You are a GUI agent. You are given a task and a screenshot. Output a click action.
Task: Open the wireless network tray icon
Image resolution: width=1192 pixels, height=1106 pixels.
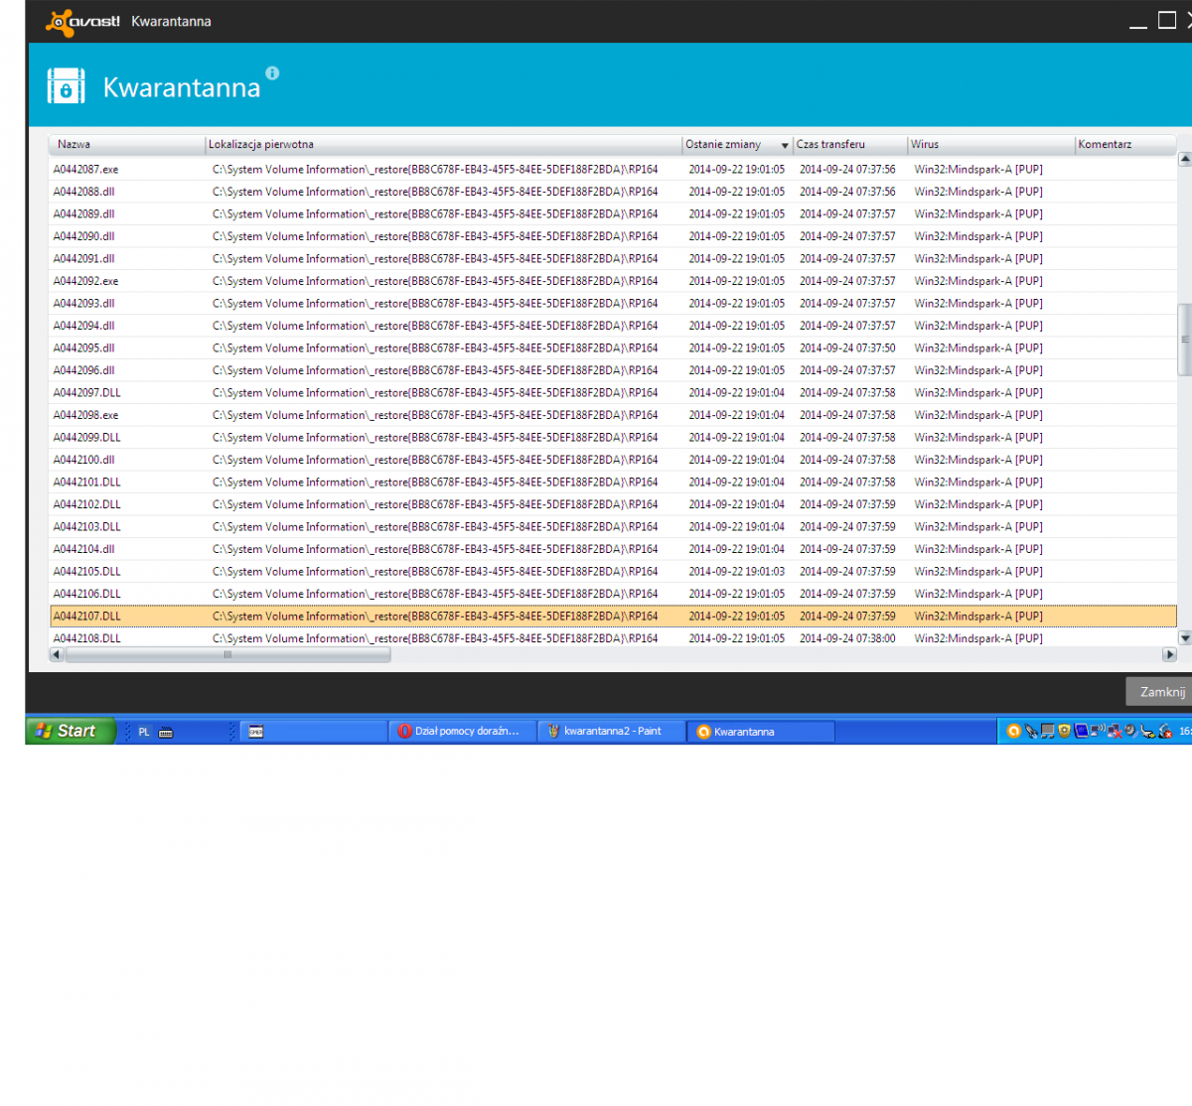(x=1098, y=730)
